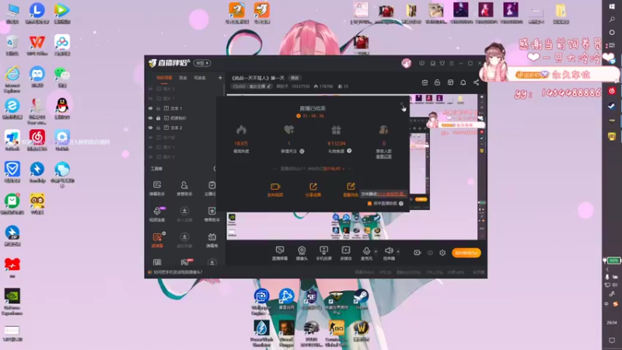This screenshot has width=622, height=350.
Task: Close the stream-ended summary dialog
Action: pos(401,104)
